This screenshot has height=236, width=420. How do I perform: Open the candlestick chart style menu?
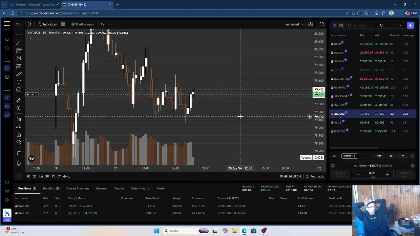[29, 24]
